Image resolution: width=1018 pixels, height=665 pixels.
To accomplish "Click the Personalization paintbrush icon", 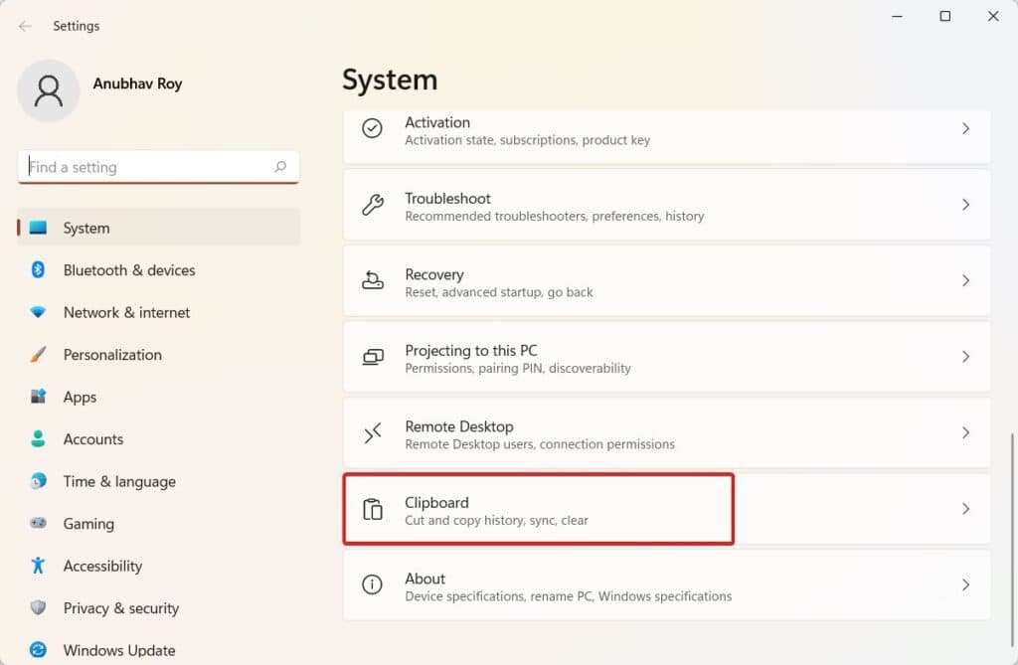I will coord(39,355).
